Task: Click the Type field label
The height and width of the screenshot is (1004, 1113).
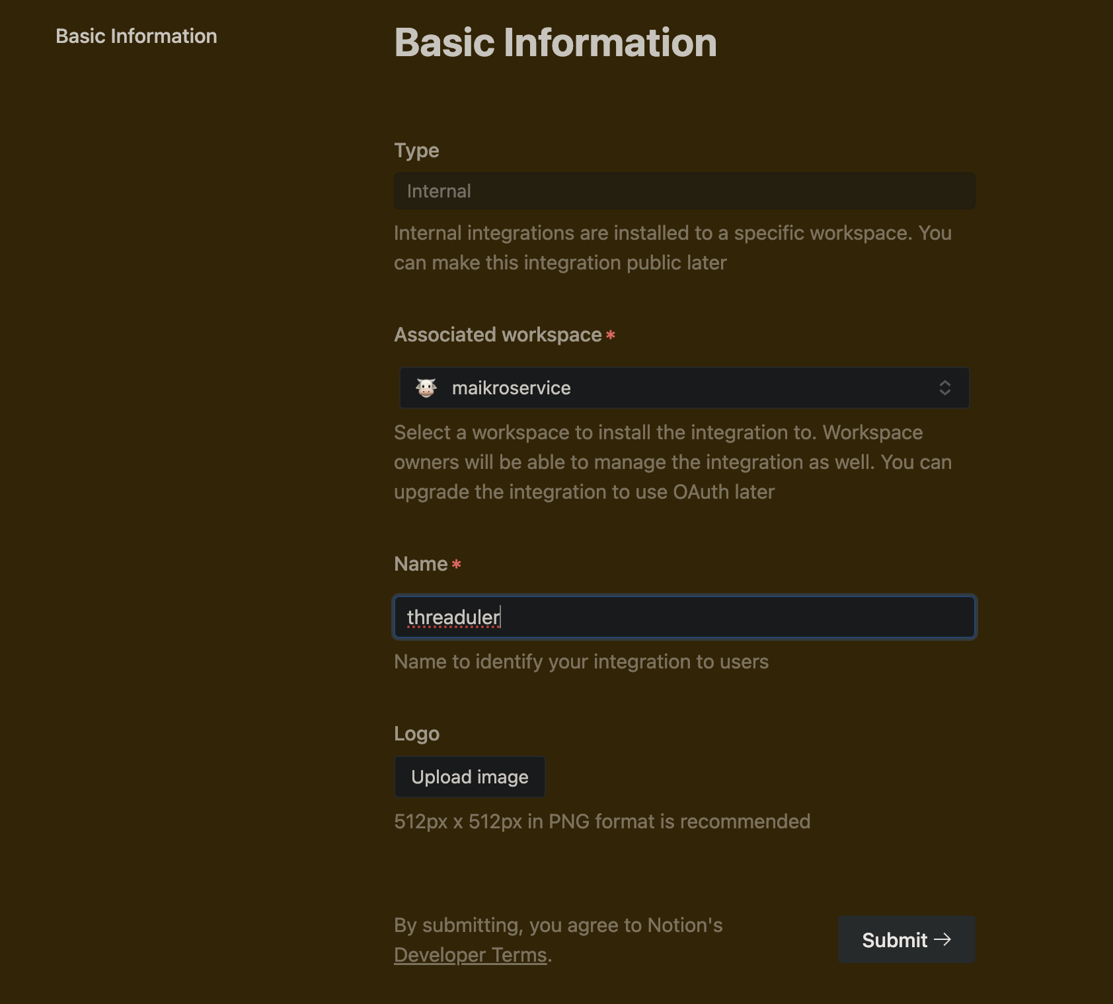Action: point(416,151)
